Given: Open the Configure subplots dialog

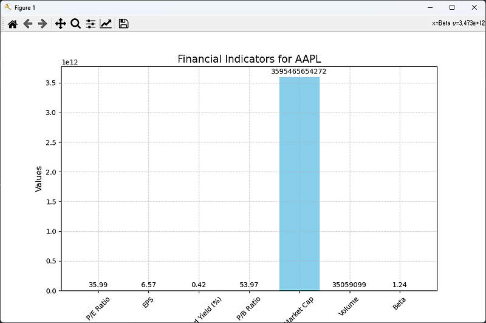Looking at the screenshot, I should (91, 24).
